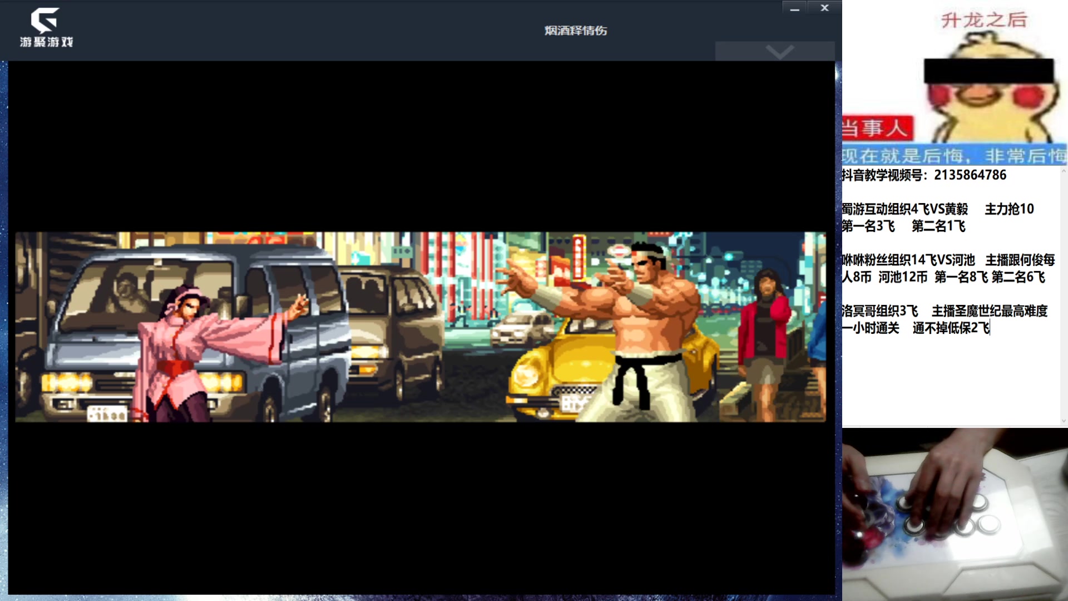This screenshot has width=1068, height=601.
Task: Click the text 抖音教学视频号: 2135864786
Action: pyautogui.click(x=924, y=175)
